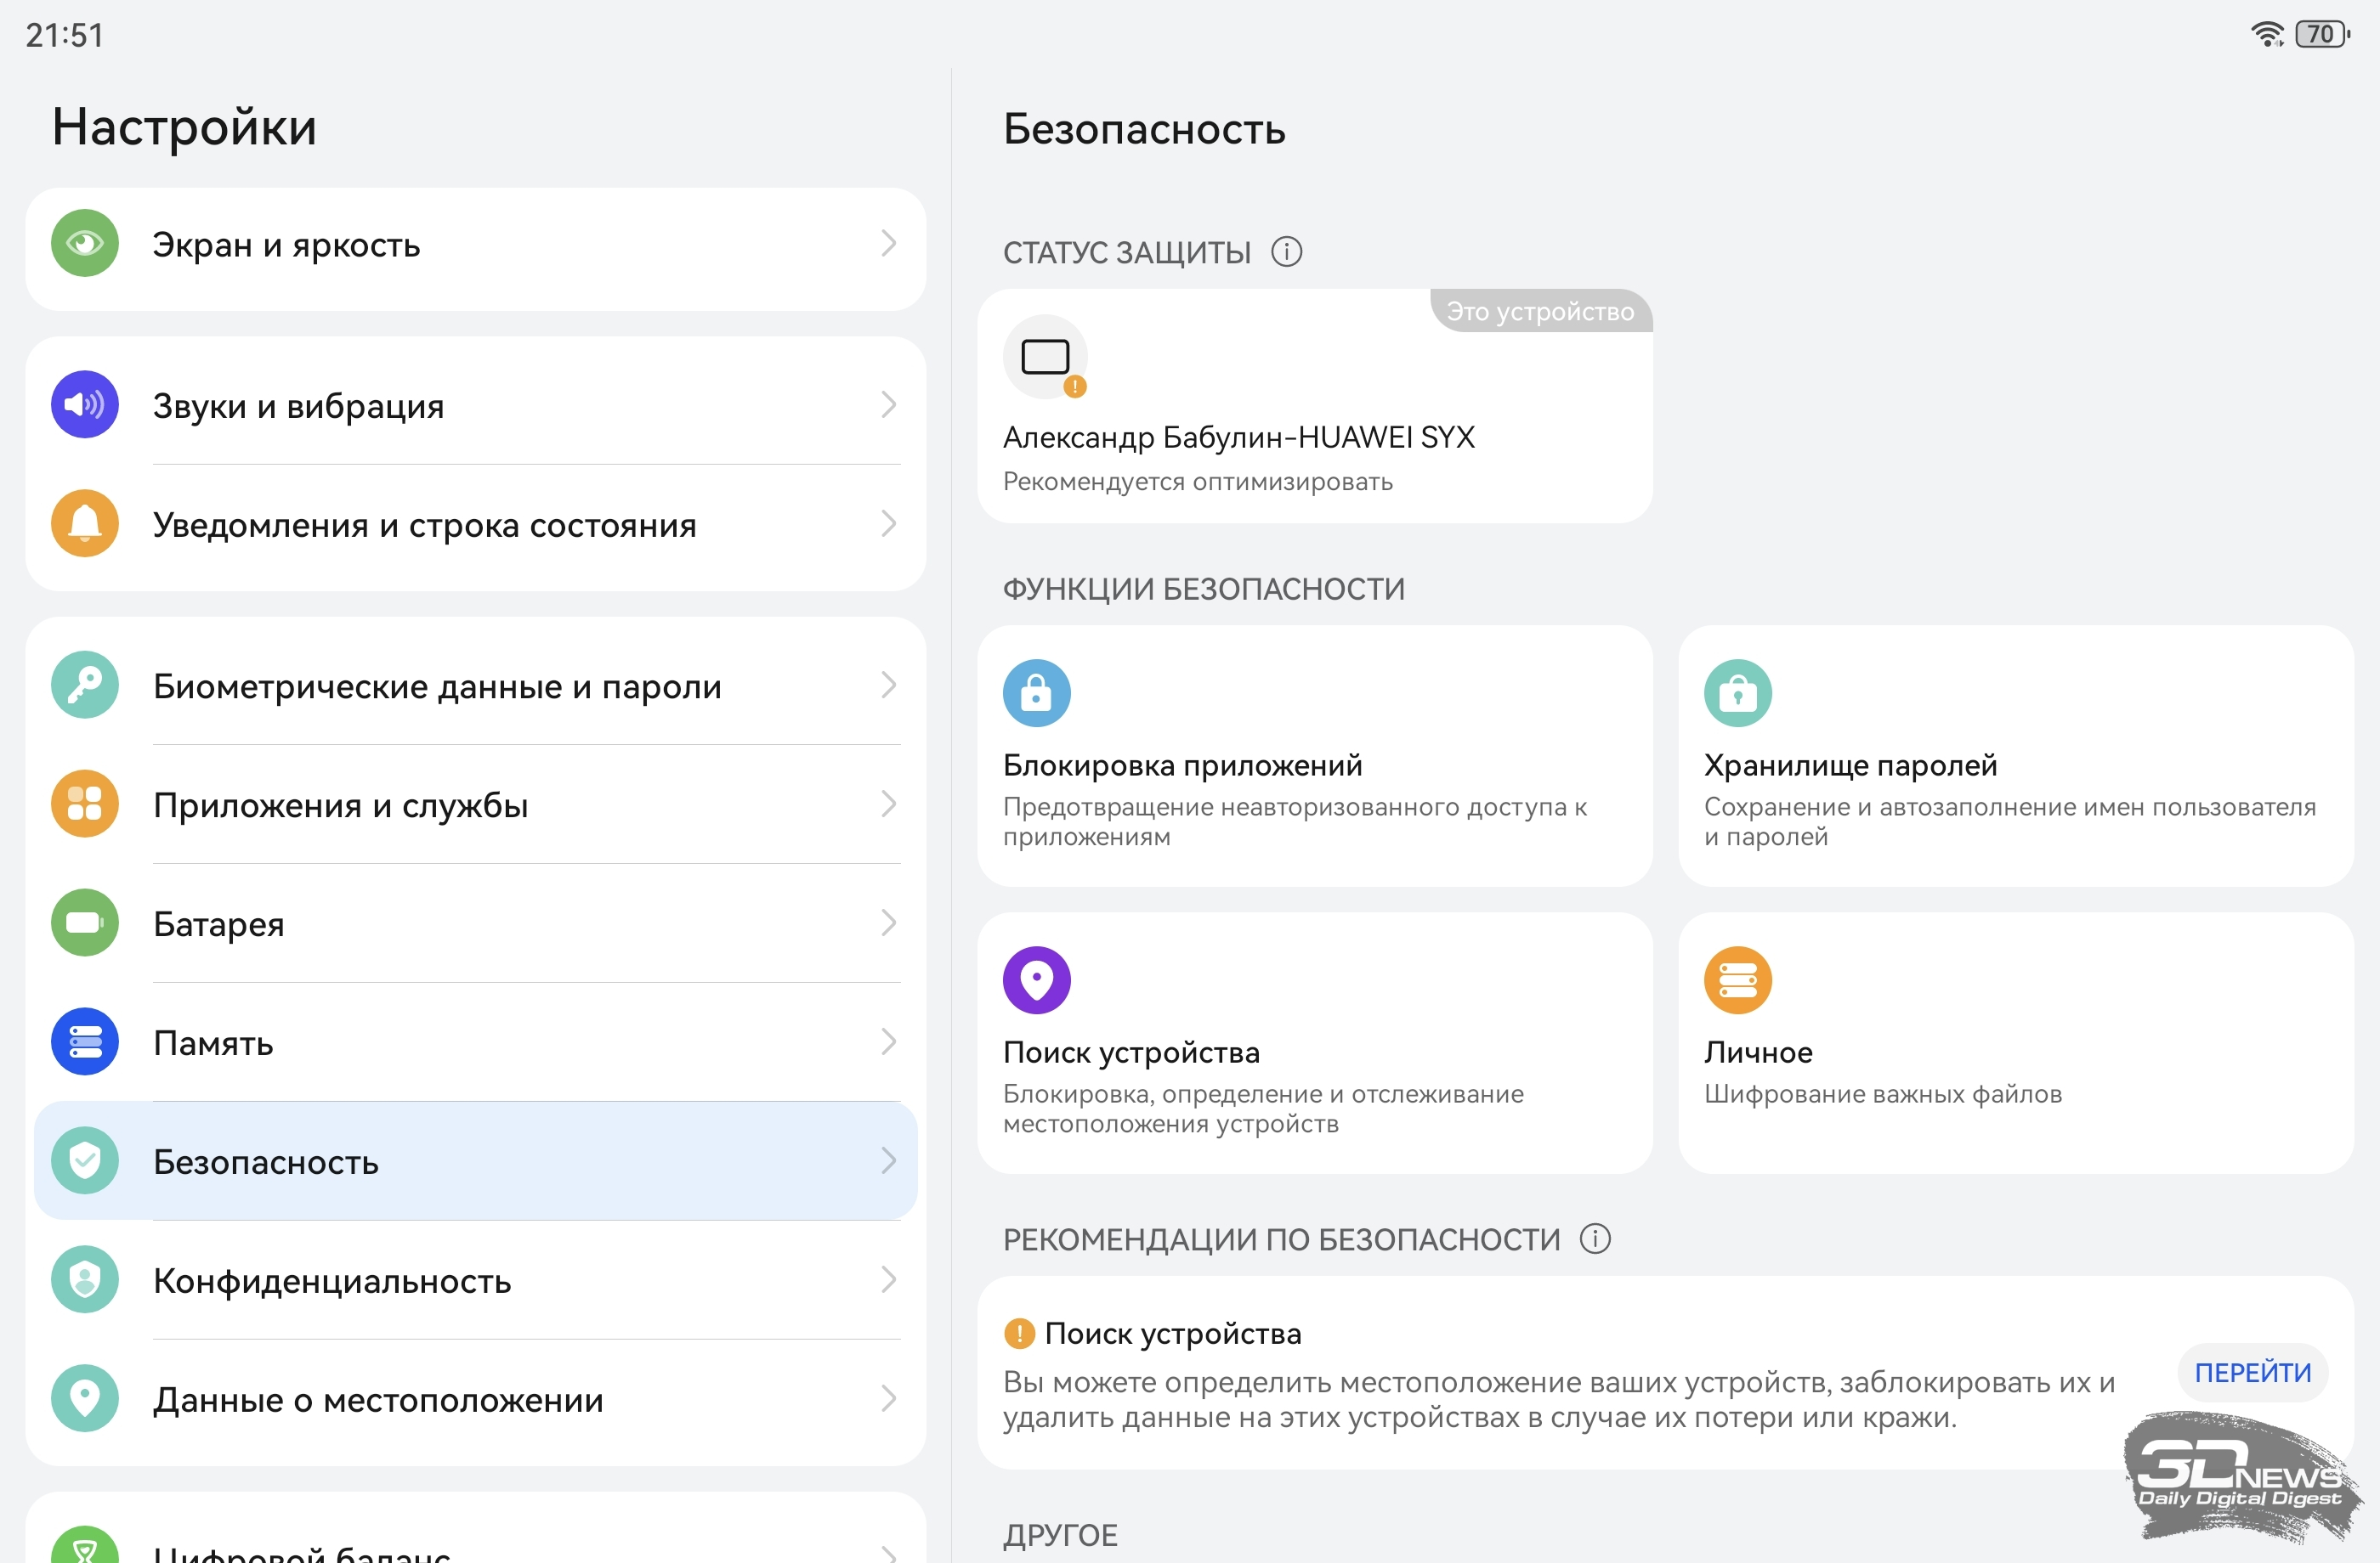Tap the device tablet icon with warning badge
This screenshot has height=1563, width=2380.
pos(1046,358)
